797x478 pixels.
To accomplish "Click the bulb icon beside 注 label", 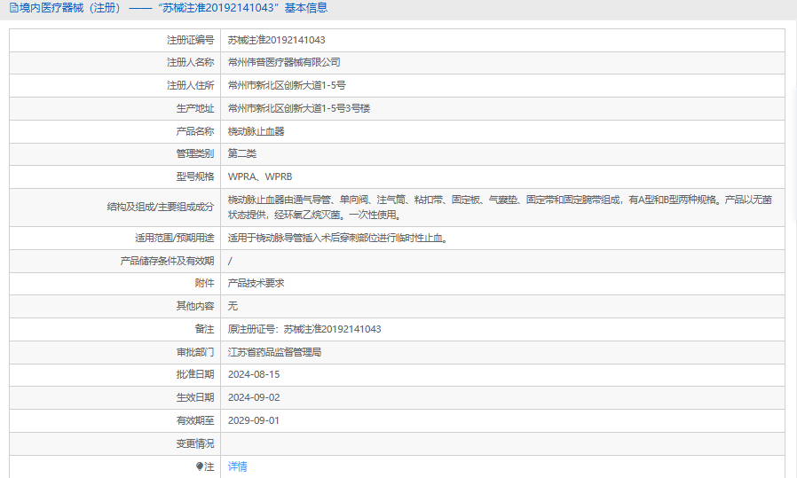I will click(200, 466).
